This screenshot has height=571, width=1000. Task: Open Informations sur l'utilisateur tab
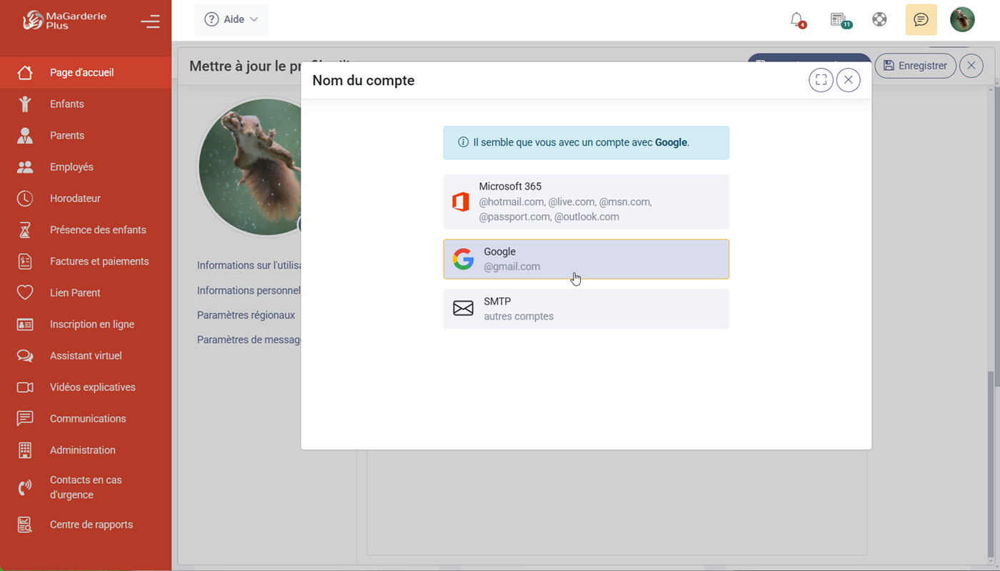point(249,265)
